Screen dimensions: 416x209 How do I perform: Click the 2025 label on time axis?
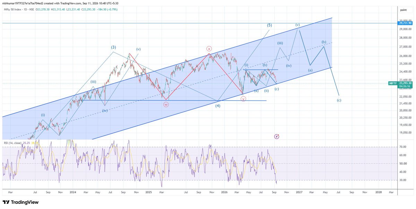tap(148, 191)
